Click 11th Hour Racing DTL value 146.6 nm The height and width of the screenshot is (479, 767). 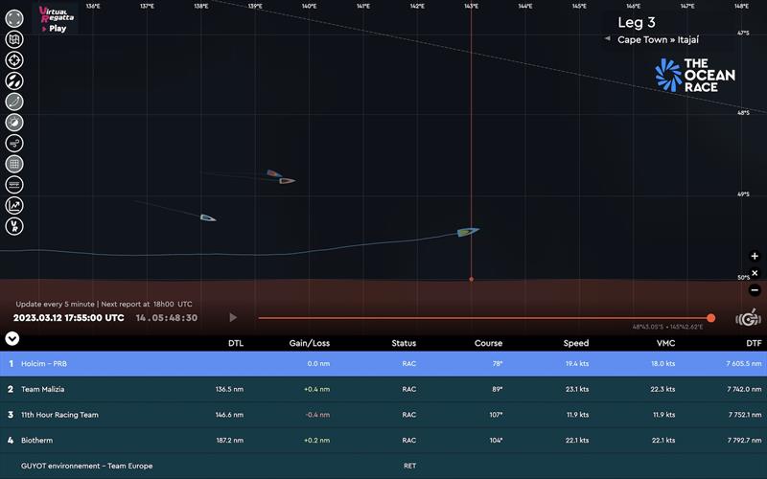click(x=229, y=415)
